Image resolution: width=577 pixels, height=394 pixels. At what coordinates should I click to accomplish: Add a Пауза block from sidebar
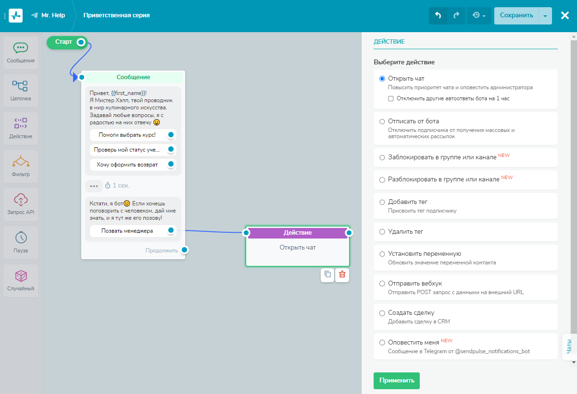(x=21, y=242)
